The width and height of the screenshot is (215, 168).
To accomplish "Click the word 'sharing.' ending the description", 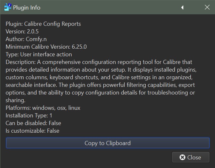I will (15, 100).
